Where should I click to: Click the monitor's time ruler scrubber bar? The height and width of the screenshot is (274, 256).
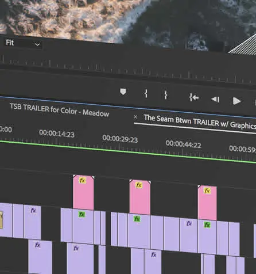click(x=128, y=70)
